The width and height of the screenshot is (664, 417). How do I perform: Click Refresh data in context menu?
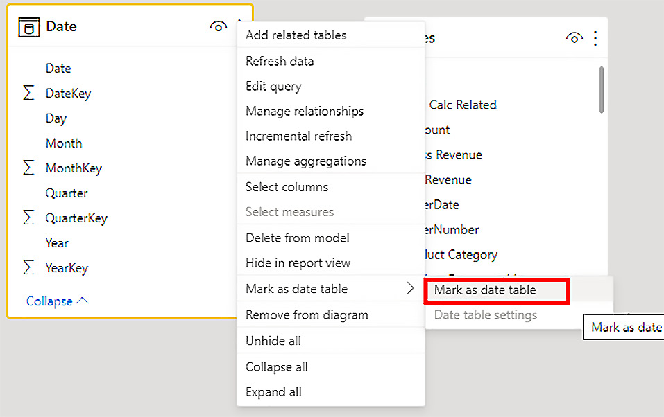(x=279, y=62)
